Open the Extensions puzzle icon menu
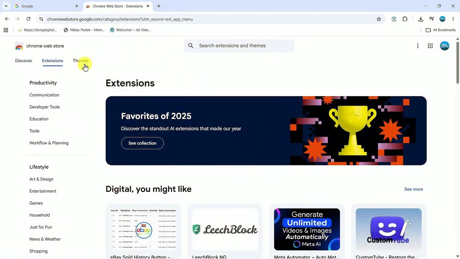 point(405,19)
